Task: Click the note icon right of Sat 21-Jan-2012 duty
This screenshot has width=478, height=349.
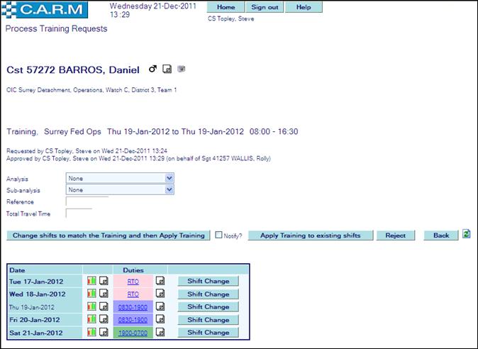Action: 160,332
